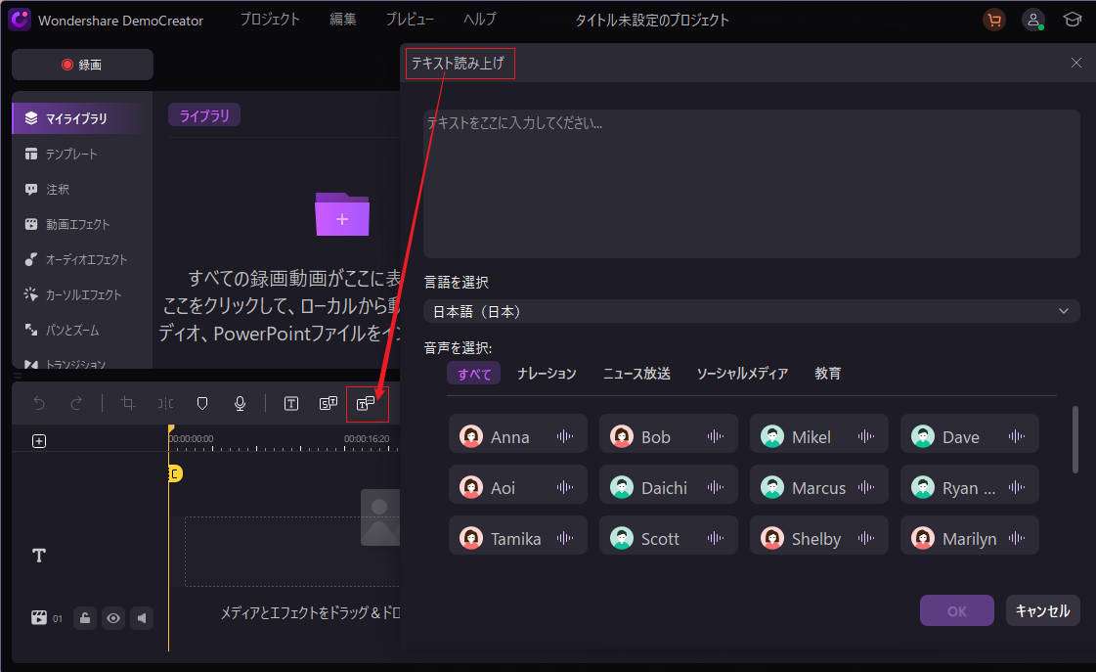This screenshot has height=672, width=1096.
Task: Open the text-to-speech tool in timeline toolbar
Action: click(x=367, y=404)
